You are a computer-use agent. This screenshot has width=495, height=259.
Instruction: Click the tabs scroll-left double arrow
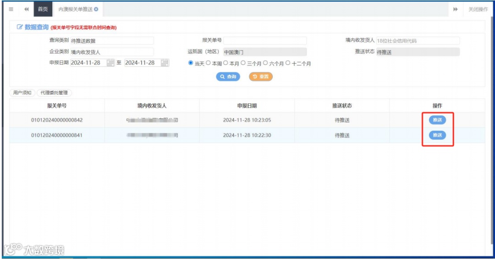tap(27, 9)
